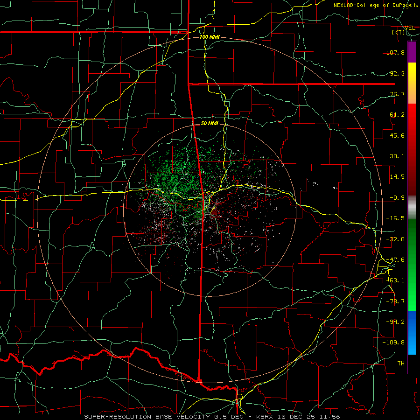Pick the purple segment of velocity scale
This screenshot has height=420, width=420.
point(412,52)
